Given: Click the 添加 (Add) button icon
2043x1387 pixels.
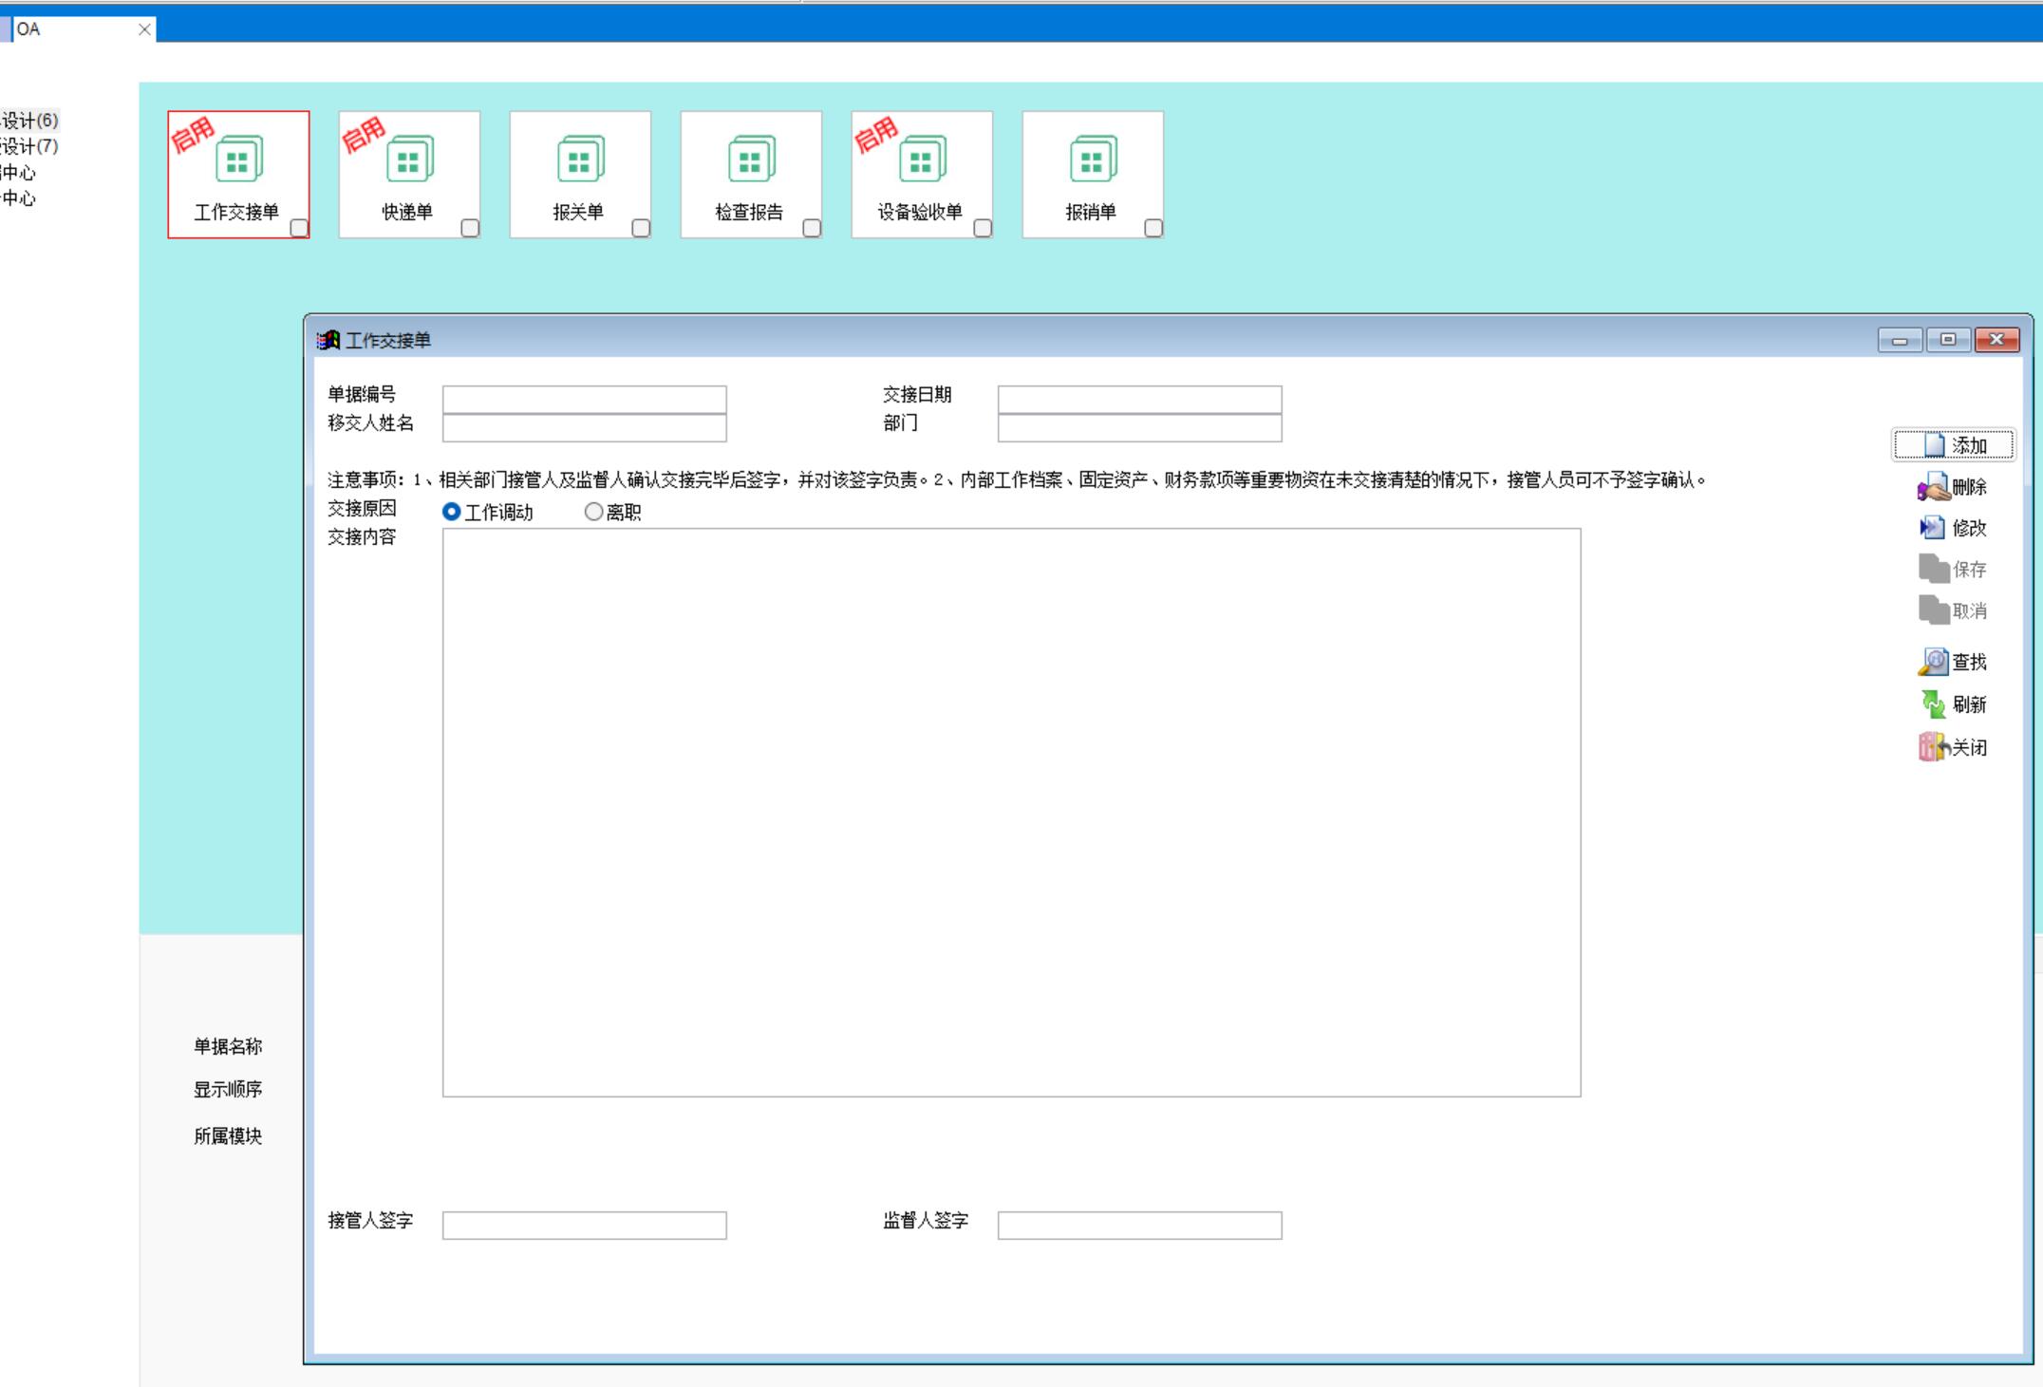Looking at the screenshot, I should 1935,445.
